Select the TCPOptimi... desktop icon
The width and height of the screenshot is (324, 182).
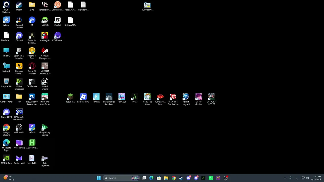tap(147, 7)
